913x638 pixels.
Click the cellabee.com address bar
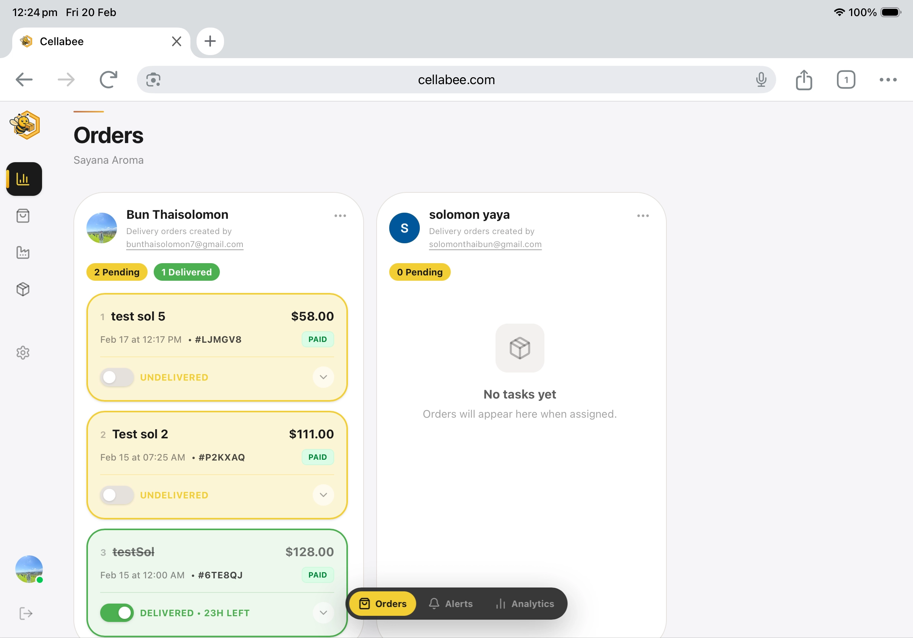pos(456,80)
